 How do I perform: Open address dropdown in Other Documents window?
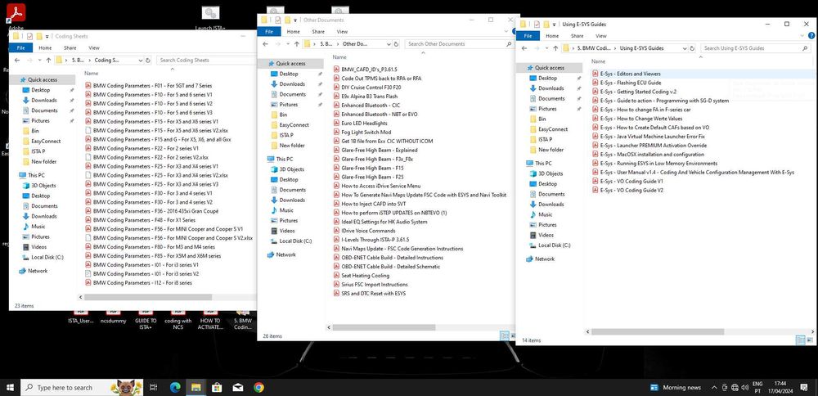[x=389, y=44]
